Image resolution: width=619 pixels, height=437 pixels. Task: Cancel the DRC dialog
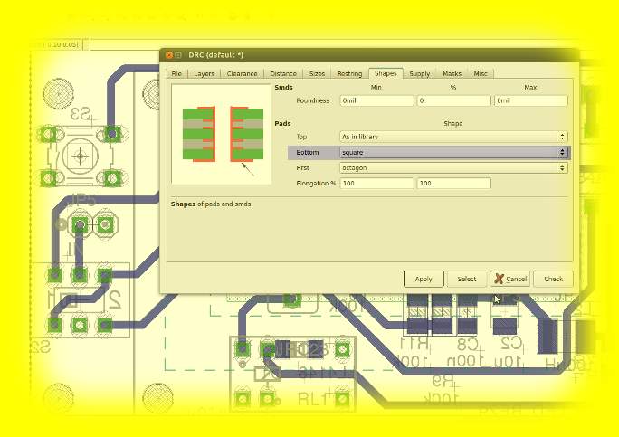(x=510, y=279)
